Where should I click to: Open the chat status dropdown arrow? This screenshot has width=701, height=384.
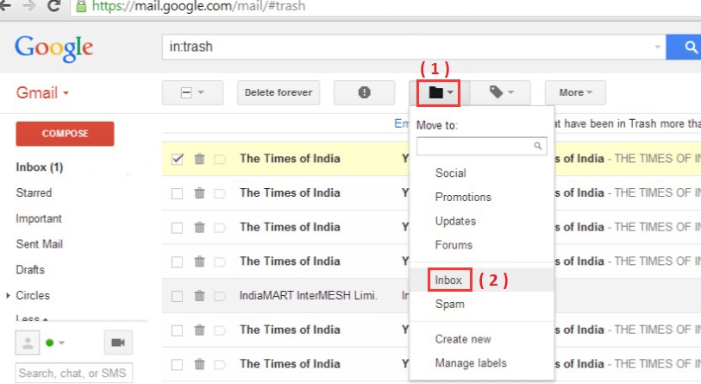(62, 343)
